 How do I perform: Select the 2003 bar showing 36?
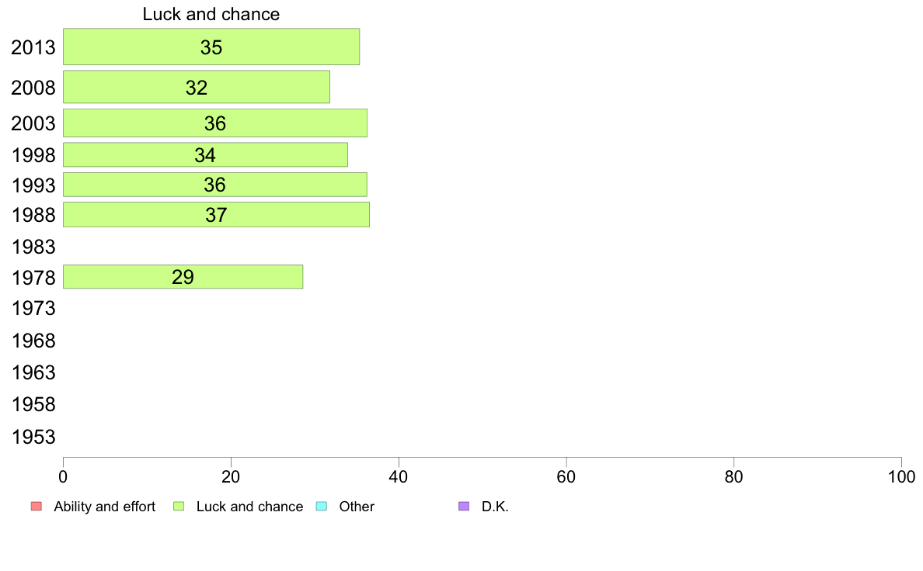tap(215, 123)
